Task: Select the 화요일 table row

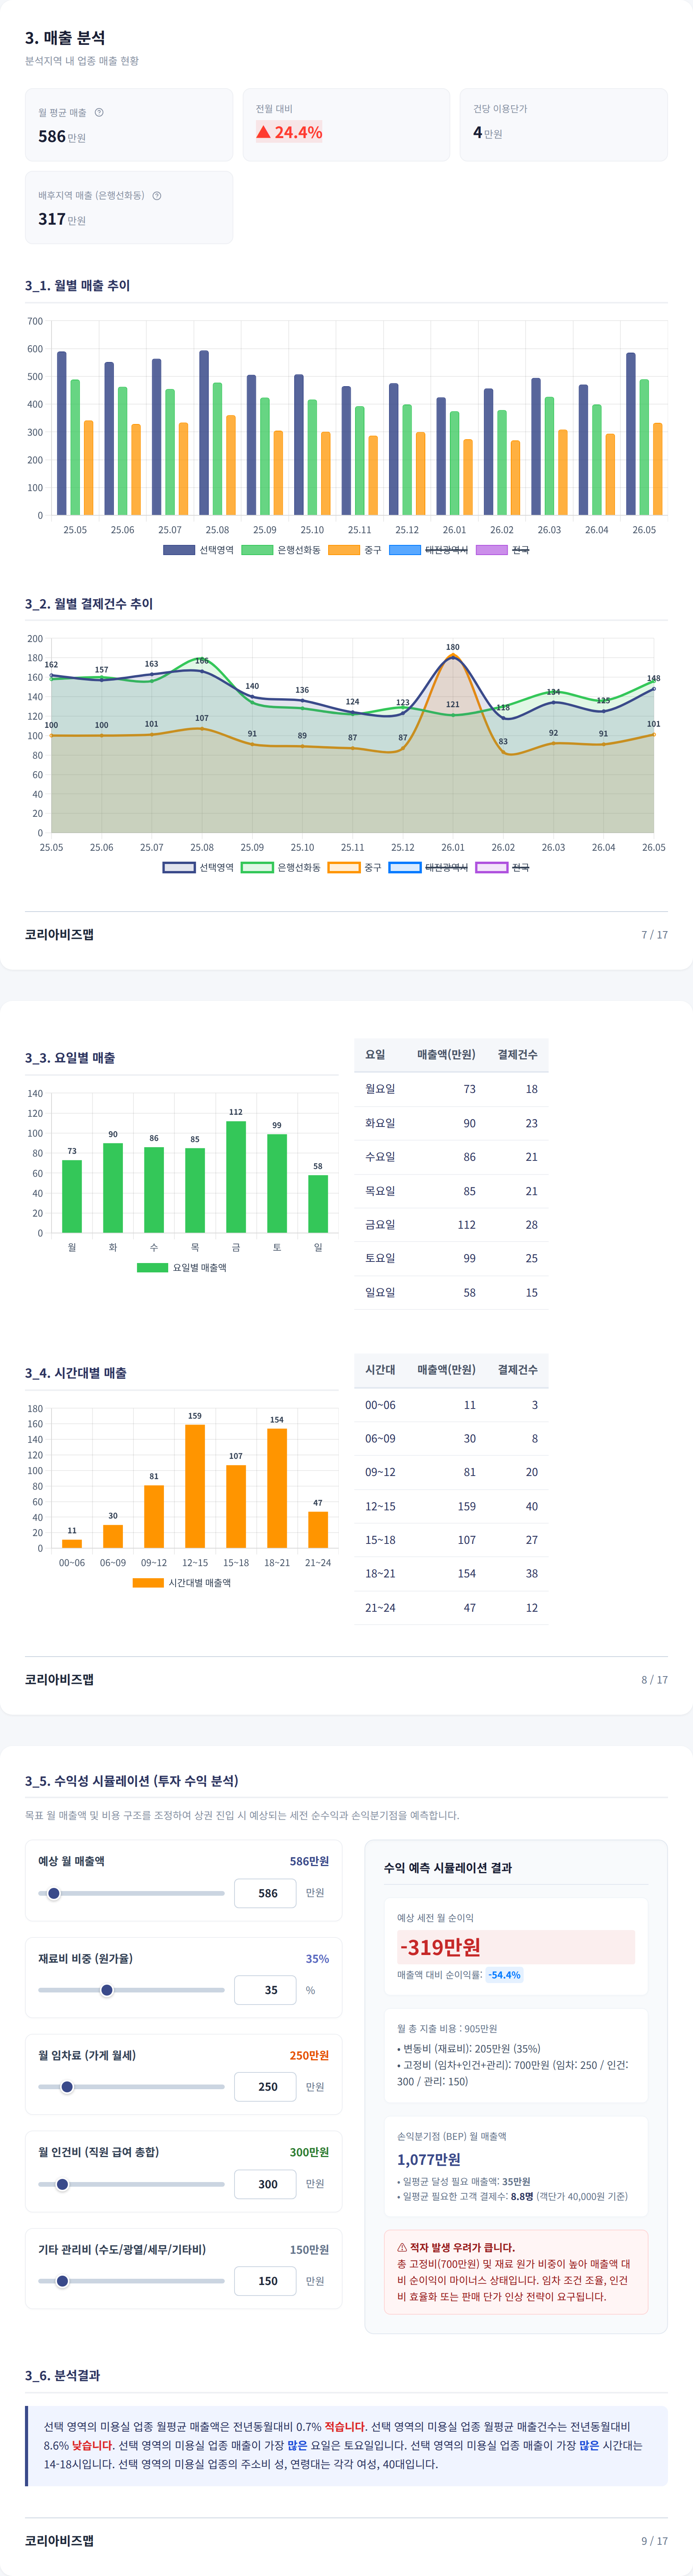Action: (451, 1123)
